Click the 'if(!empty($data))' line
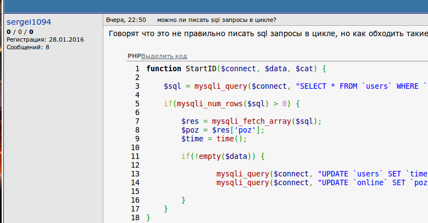 click(223, 156)
